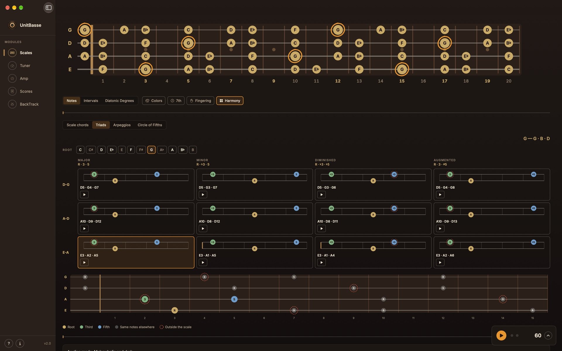Select root note C
The width and height of the screenshot is (562, 351).
click(x=80, y=150)
